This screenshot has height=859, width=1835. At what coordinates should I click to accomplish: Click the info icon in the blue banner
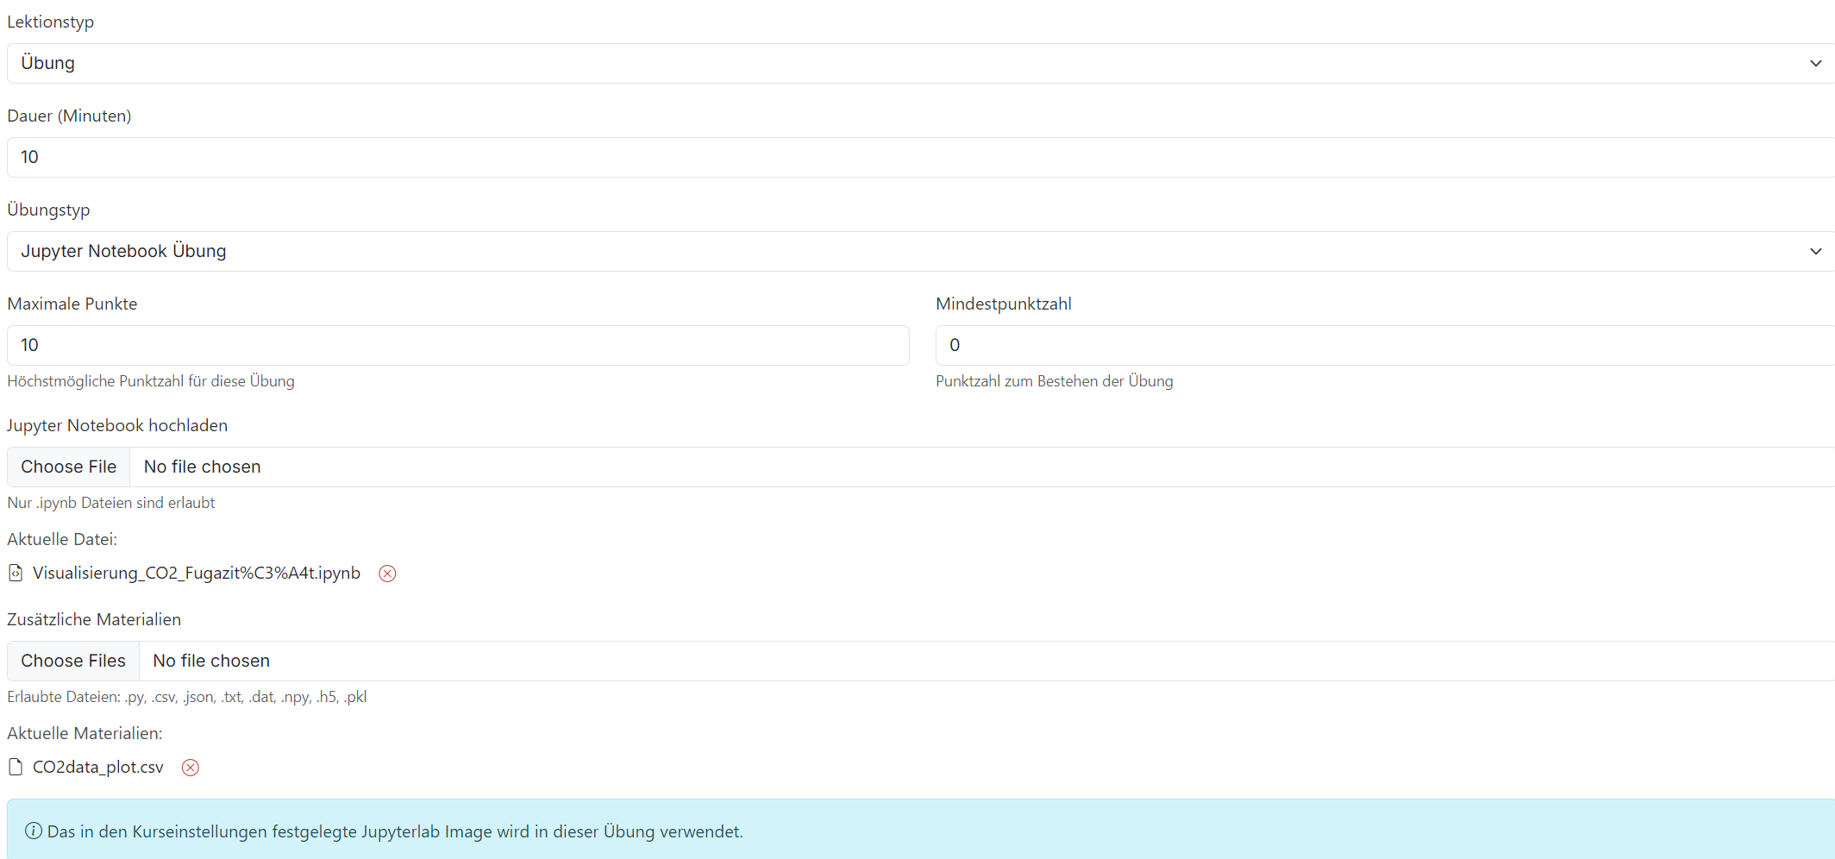(x=34, y=831)
